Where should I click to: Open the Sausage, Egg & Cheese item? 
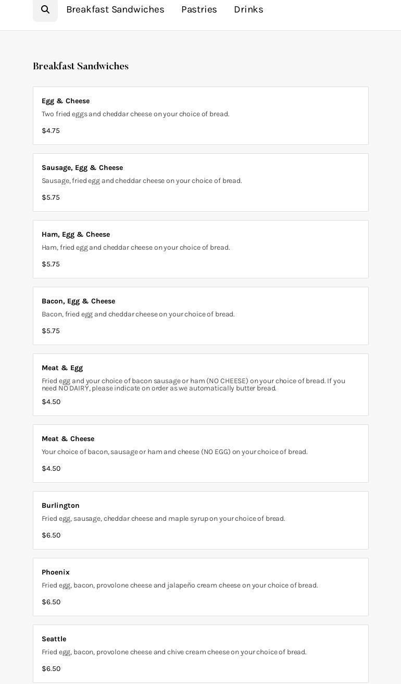tap(82, 168)
